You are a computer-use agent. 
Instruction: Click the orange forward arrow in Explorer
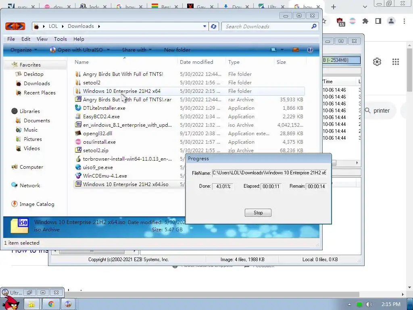20,26
